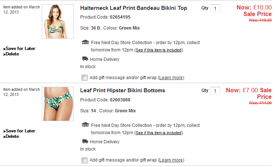Click quantity field for Halterneck Bikini Top
The height and width of the screenshot is (167, 275).
[215, 8]
